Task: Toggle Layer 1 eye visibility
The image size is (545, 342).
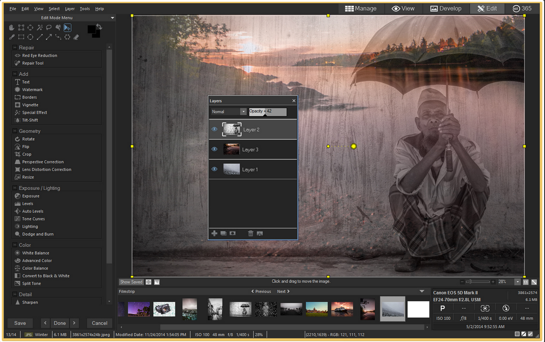Action: tap(214, 169)
